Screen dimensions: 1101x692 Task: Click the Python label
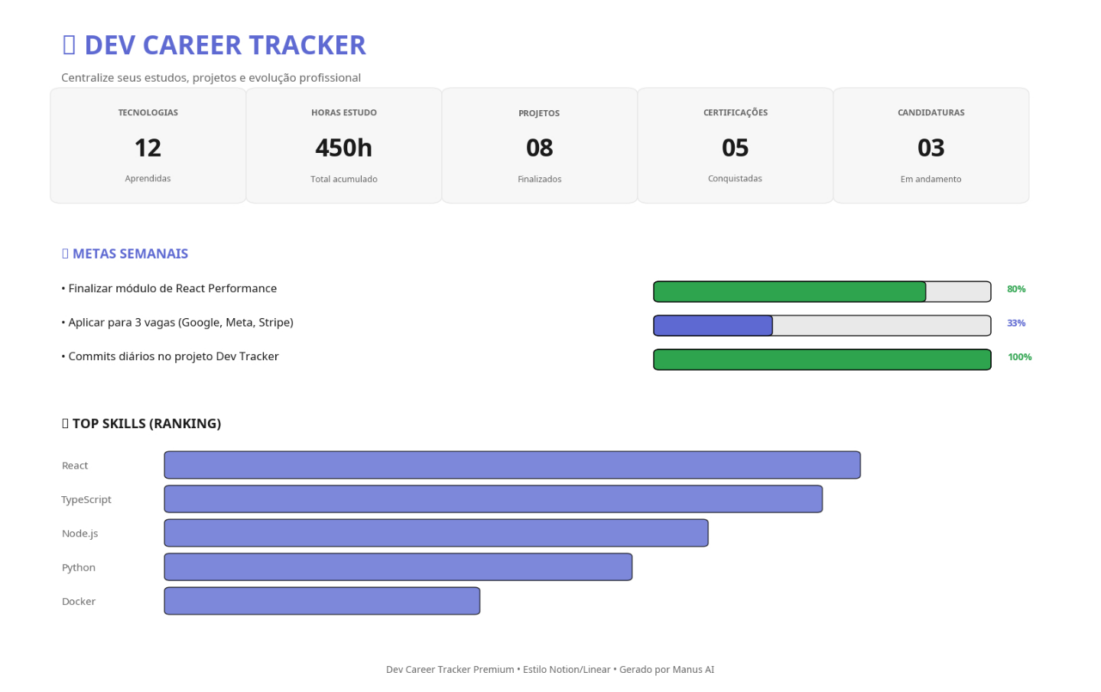79,568
